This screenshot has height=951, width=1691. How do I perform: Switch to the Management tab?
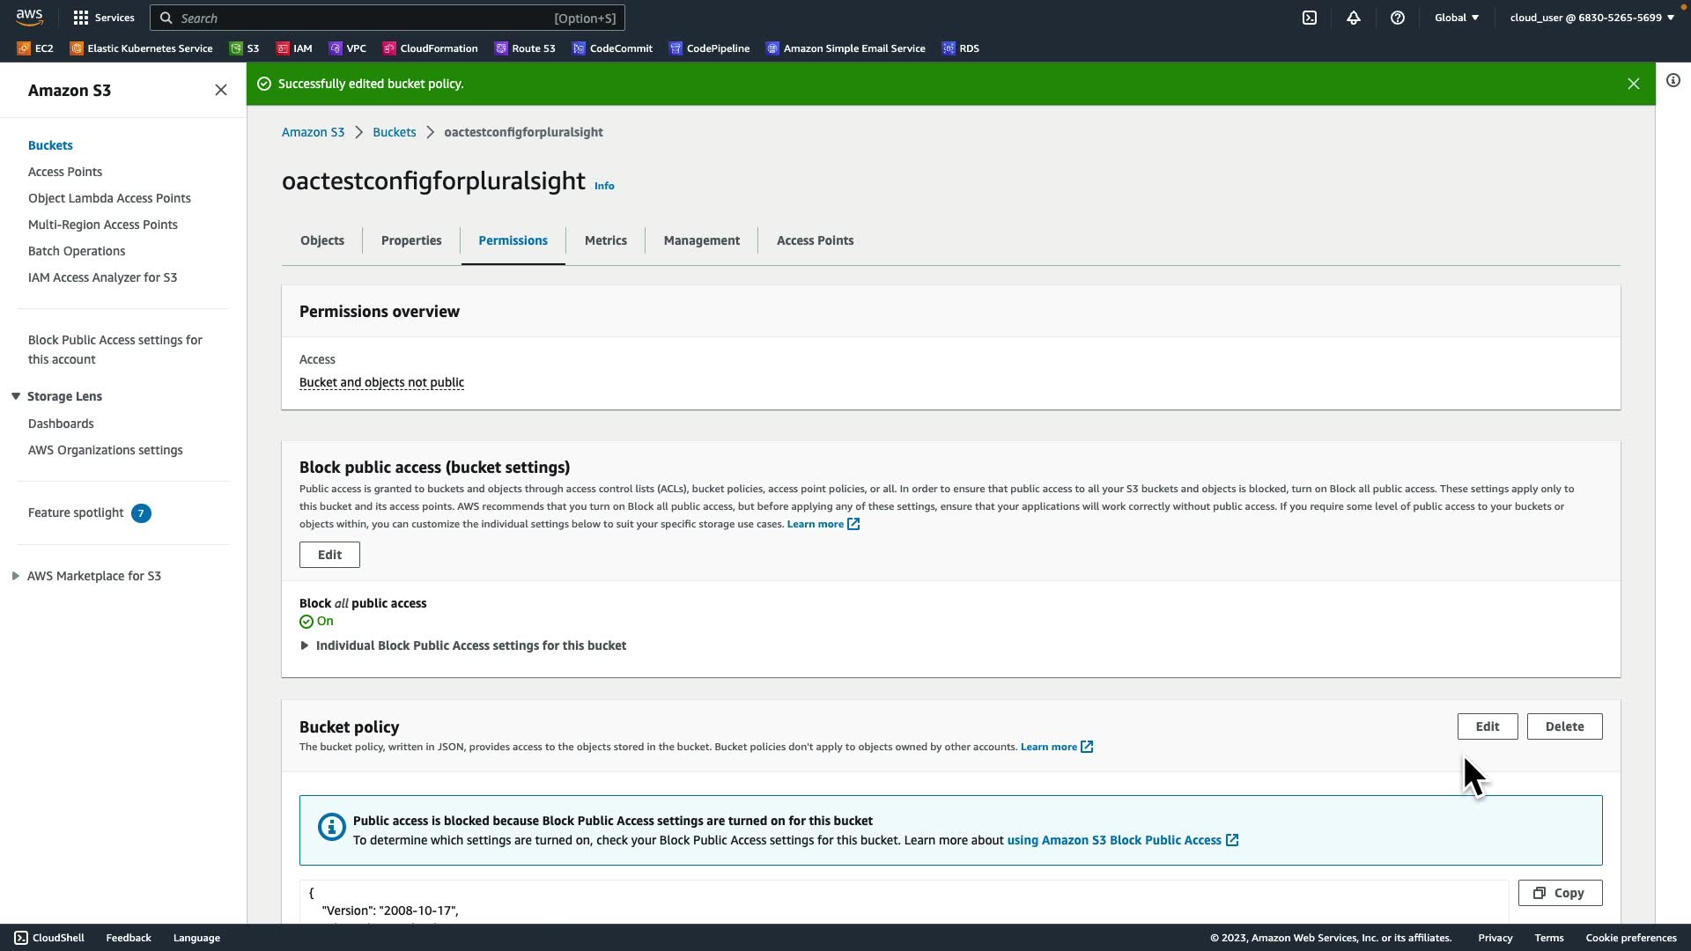[x=701, y=240]
